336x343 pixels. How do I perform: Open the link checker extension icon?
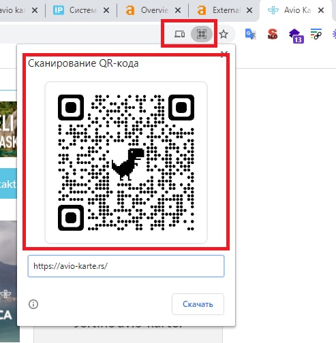[316, 34]
